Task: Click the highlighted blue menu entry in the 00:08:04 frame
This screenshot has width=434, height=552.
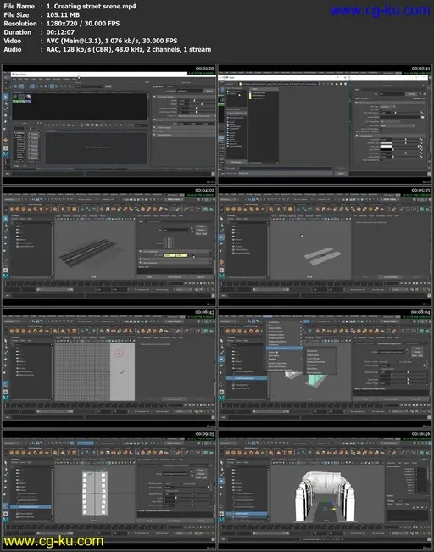Action: pyautogui.click(x=285, y=348)
